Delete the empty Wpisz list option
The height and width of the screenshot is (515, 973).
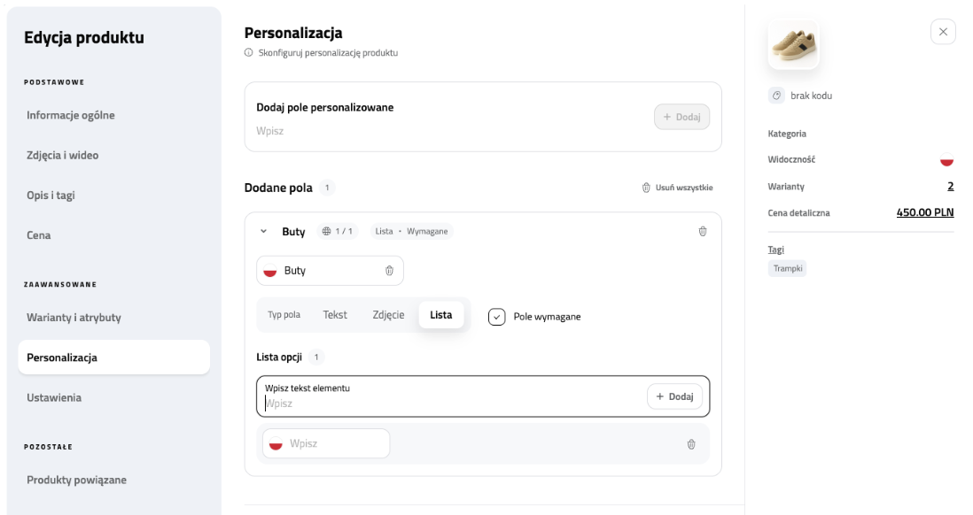[691, 443]
